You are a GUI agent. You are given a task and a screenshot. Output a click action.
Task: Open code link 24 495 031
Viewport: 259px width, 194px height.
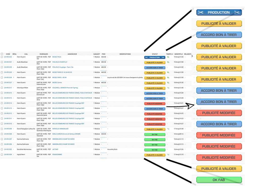point(8,62)
